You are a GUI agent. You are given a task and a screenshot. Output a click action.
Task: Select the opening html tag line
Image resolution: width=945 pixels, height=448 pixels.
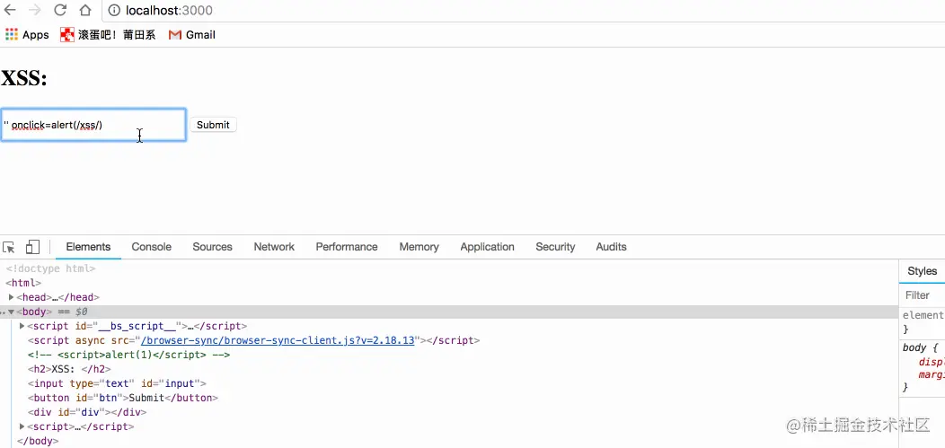click(23, 283)
